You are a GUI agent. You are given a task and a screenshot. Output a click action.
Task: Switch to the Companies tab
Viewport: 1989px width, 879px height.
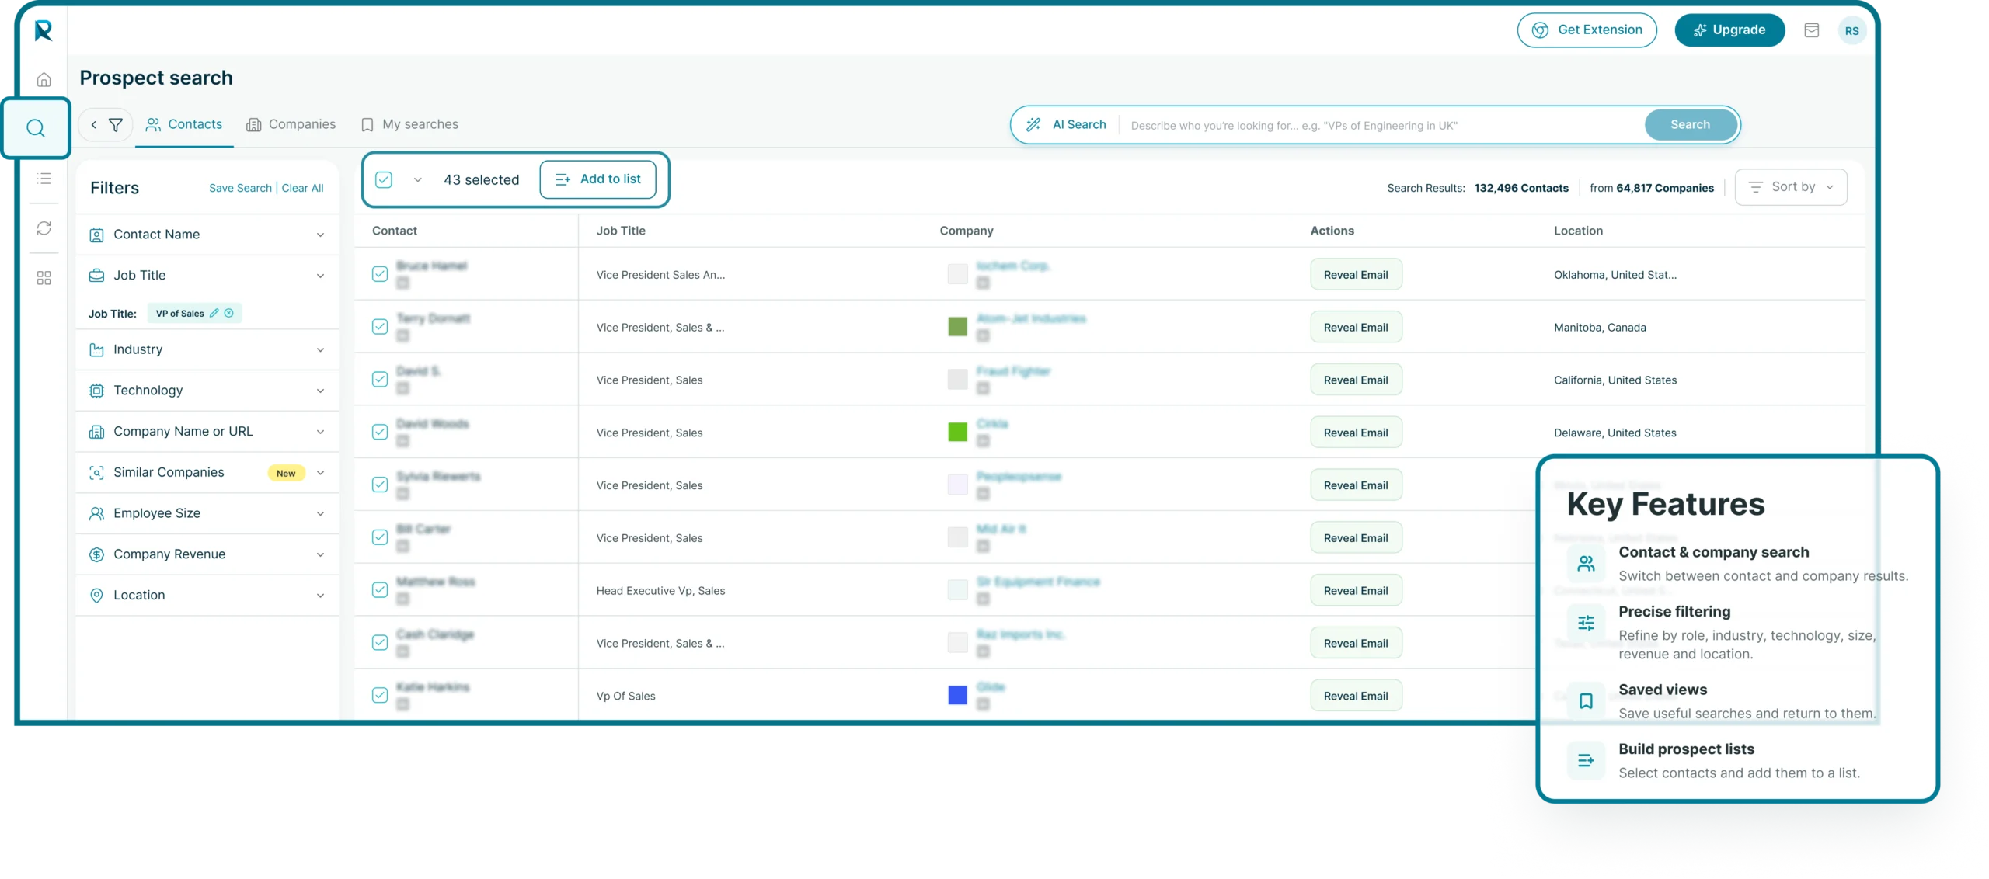coord(291,124)
